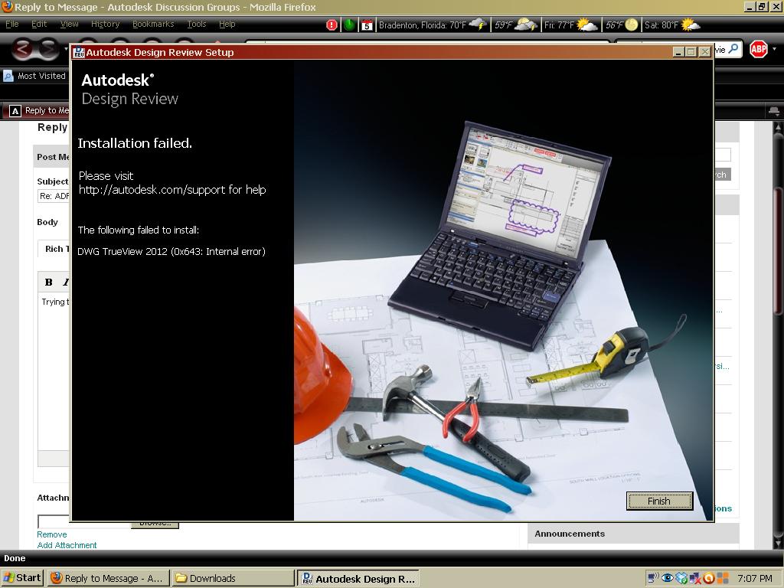Open the Adblock Plus dropdown arrow
The image size is (784, 588).
[x=775, y=49]
